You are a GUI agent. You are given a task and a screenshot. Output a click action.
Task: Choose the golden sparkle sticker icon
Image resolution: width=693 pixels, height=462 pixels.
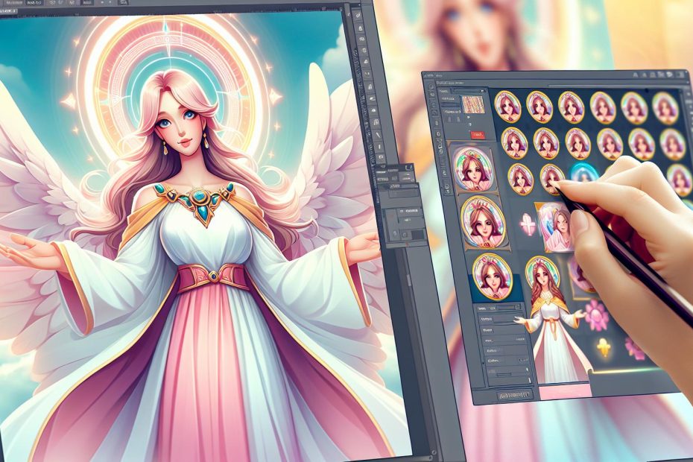[x=604, y=345]
